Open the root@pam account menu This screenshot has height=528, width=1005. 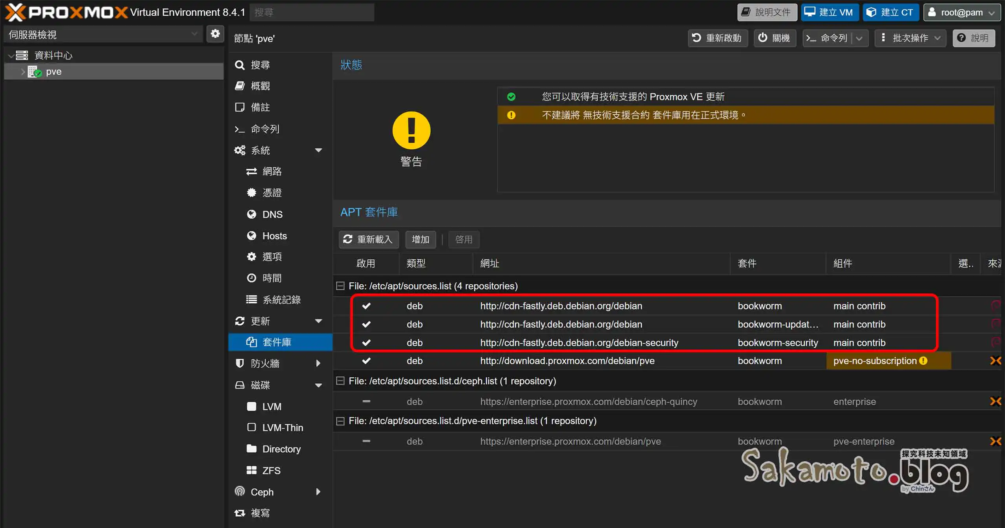click(x=962, y=12)
